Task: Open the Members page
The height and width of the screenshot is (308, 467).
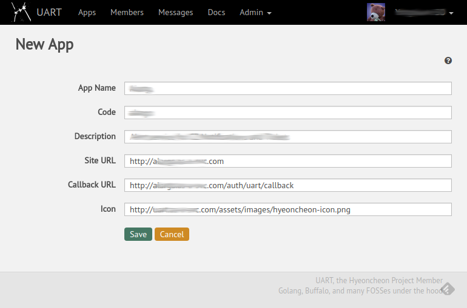Action: click(x=127, y=13)
